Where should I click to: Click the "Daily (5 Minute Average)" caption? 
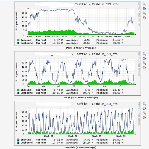tap(81, 48)
